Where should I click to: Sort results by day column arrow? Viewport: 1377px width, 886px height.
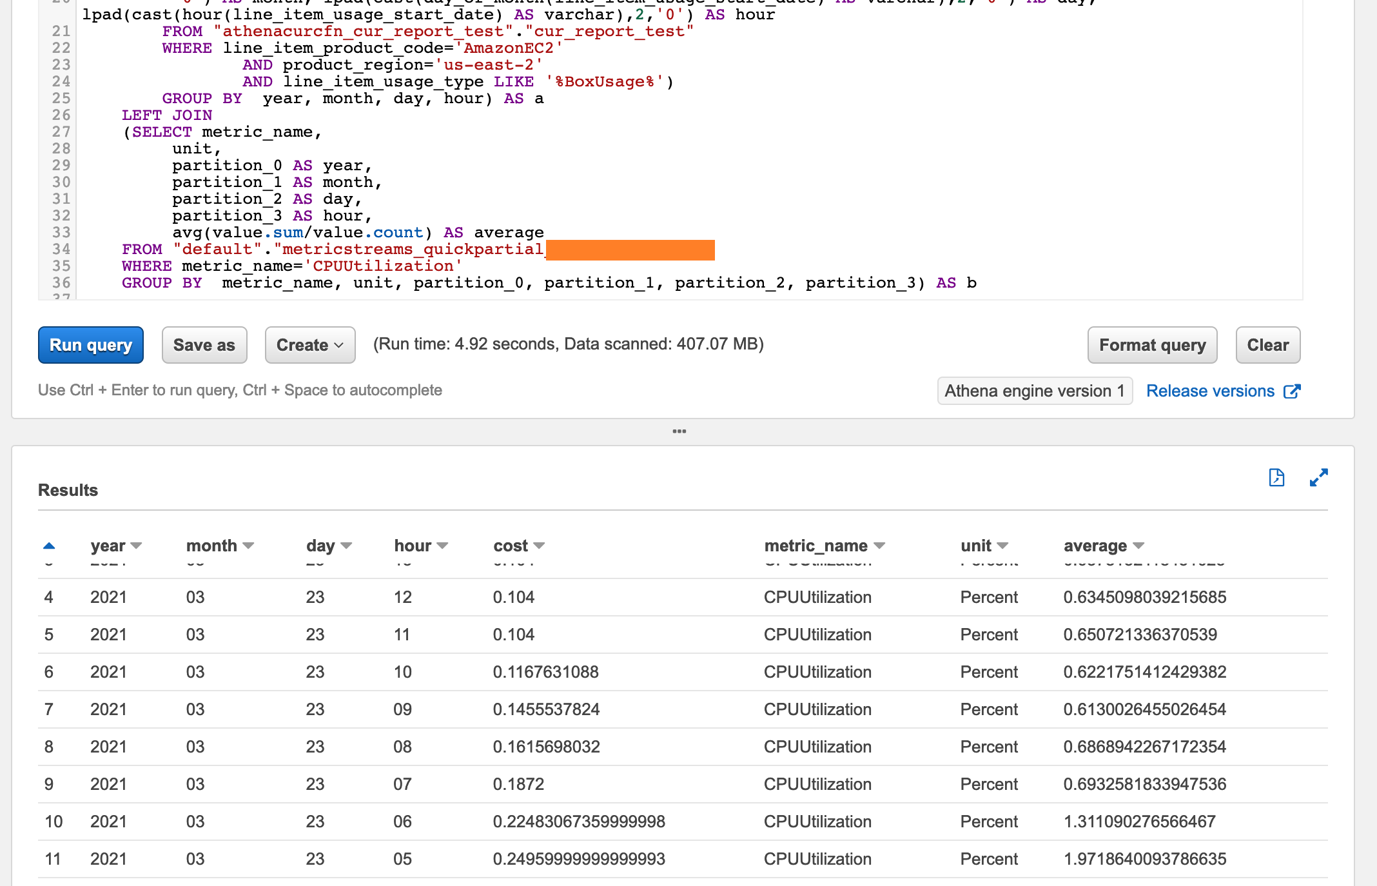pyautogui.click(x=346, y=546)
